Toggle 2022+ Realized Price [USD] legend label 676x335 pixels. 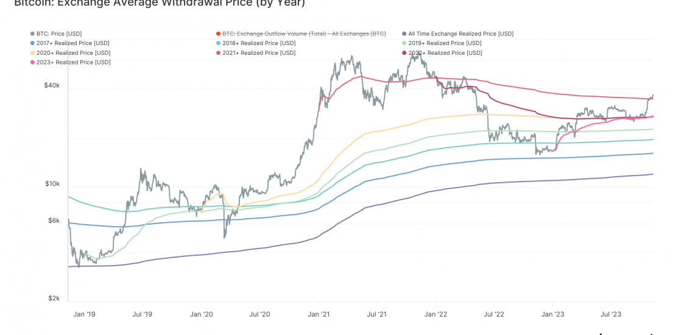[445, 53]
